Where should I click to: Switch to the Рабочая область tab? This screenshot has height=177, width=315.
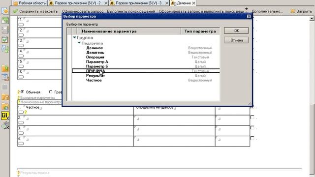30,3
